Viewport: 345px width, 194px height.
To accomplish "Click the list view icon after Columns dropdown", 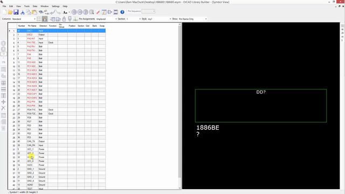I will (39, 19).
